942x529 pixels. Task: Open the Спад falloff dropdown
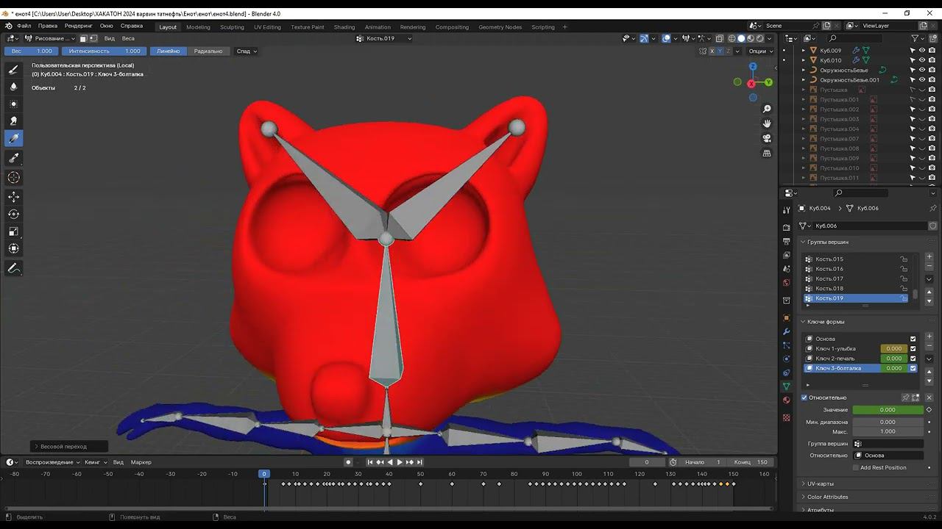246,51
